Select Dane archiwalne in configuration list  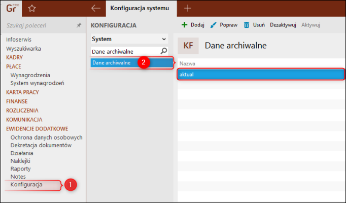point(132,62)
